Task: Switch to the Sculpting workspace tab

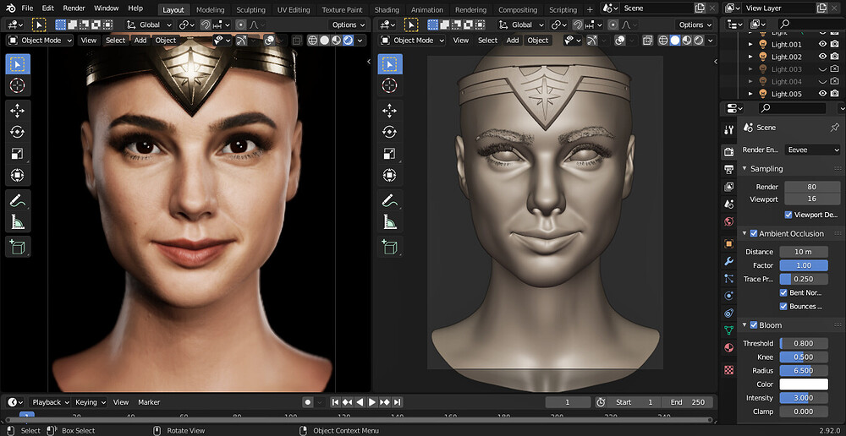Action: point(251,9)
